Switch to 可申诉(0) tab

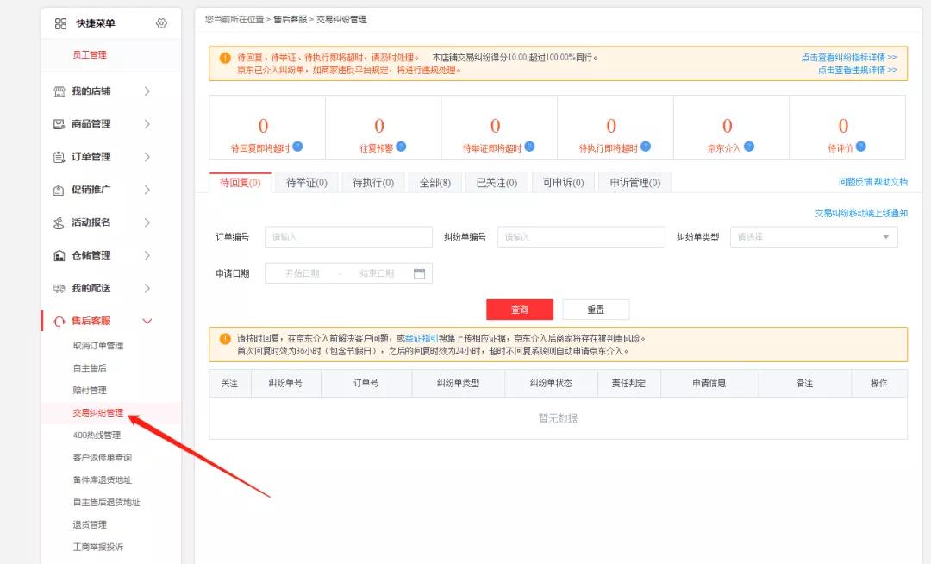(x=563, y=182)
